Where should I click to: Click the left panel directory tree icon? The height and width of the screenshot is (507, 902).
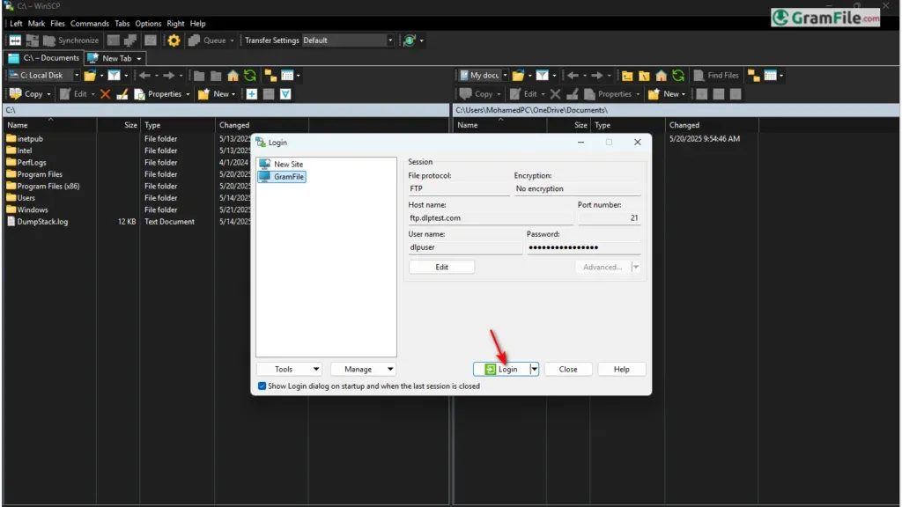pos(270,76)
